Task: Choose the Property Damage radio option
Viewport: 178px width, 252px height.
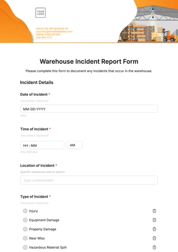Action: click(x=25, y=229)
